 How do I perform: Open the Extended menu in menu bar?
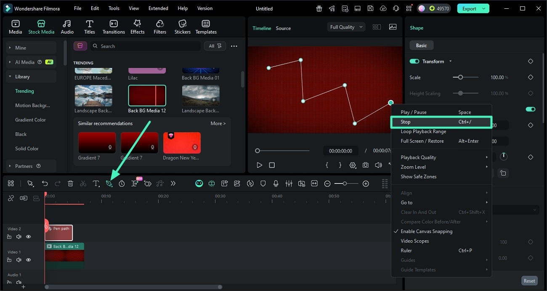(158, 8)
